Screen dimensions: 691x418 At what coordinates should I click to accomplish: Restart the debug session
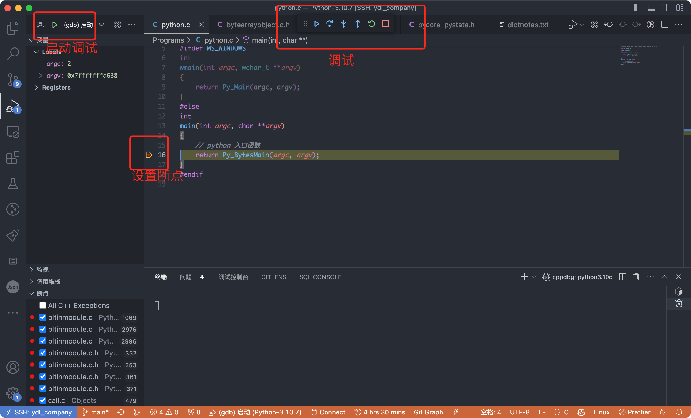371,24
